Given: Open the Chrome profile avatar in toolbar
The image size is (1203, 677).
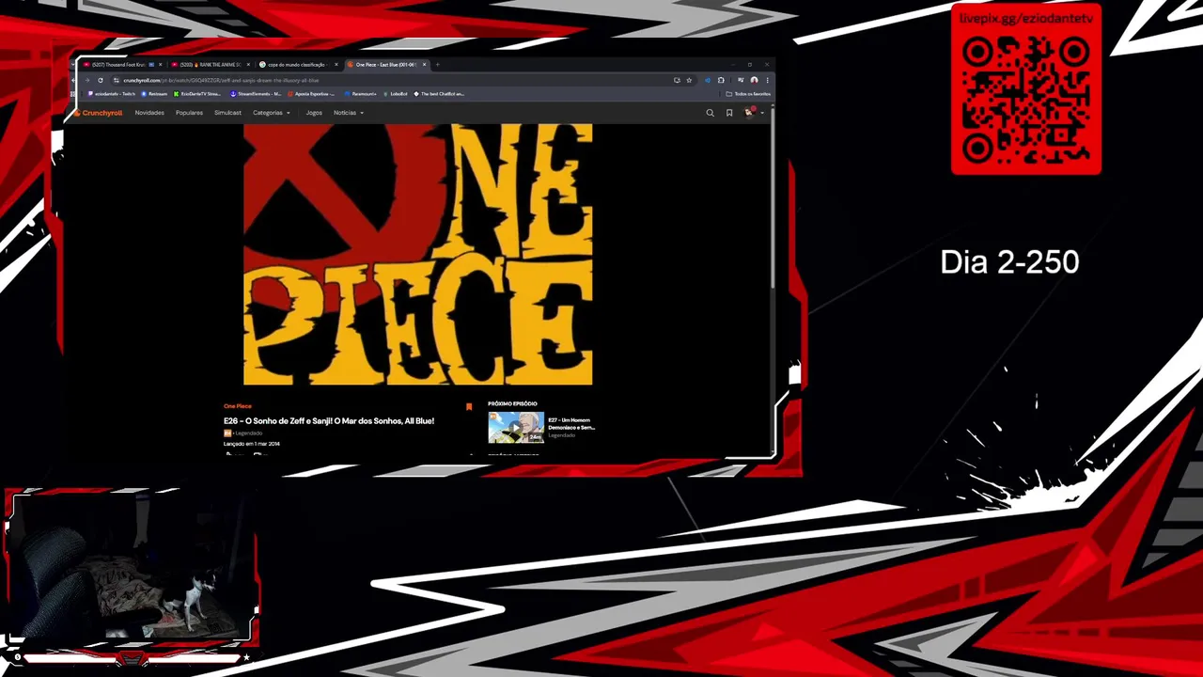Looking at the screenshot, I should point(754,80).
